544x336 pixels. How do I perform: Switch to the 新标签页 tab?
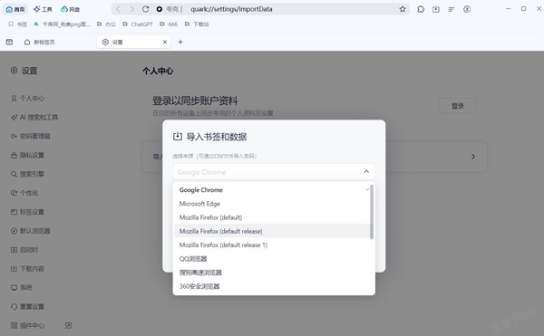tap(40, 42)
